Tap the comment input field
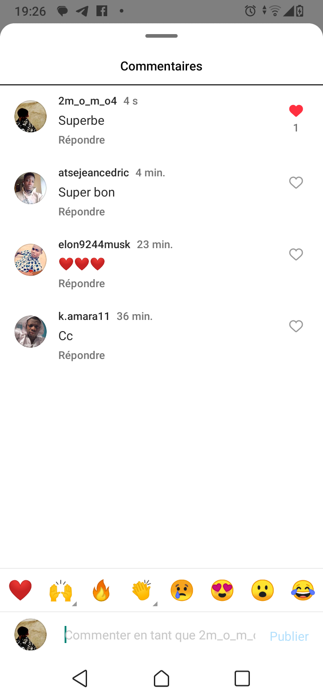 tap(159, 635)
